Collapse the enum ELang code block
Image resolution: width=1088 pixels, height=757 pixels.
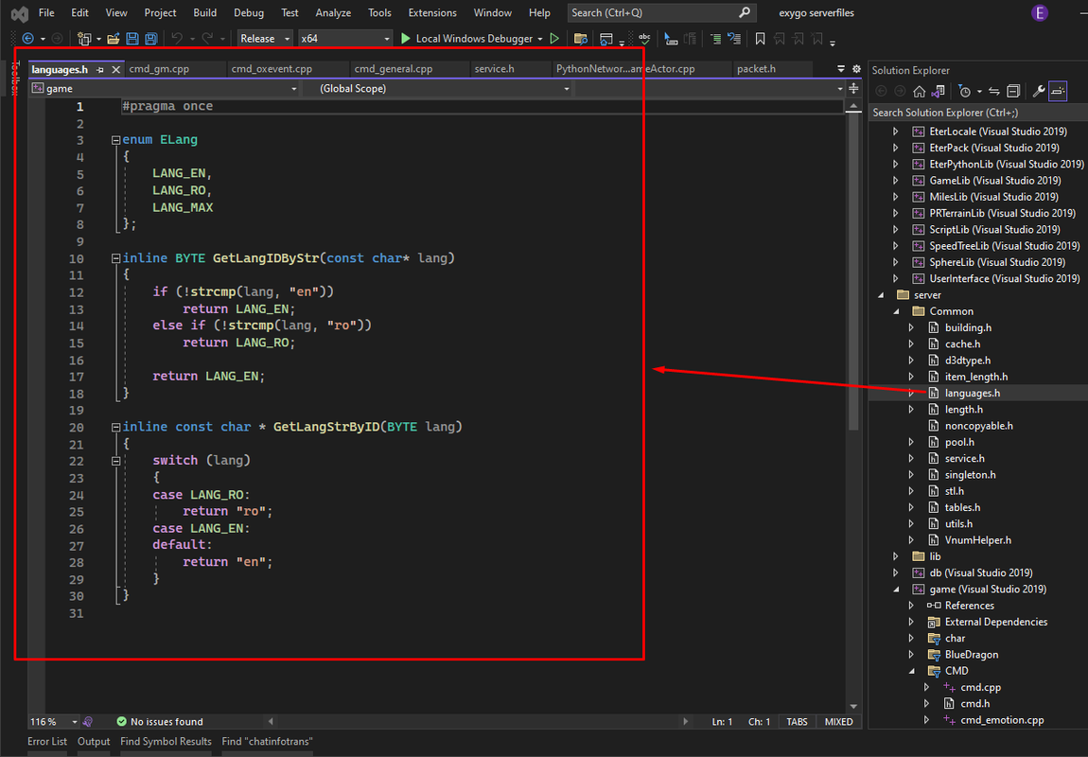[115, 140]
